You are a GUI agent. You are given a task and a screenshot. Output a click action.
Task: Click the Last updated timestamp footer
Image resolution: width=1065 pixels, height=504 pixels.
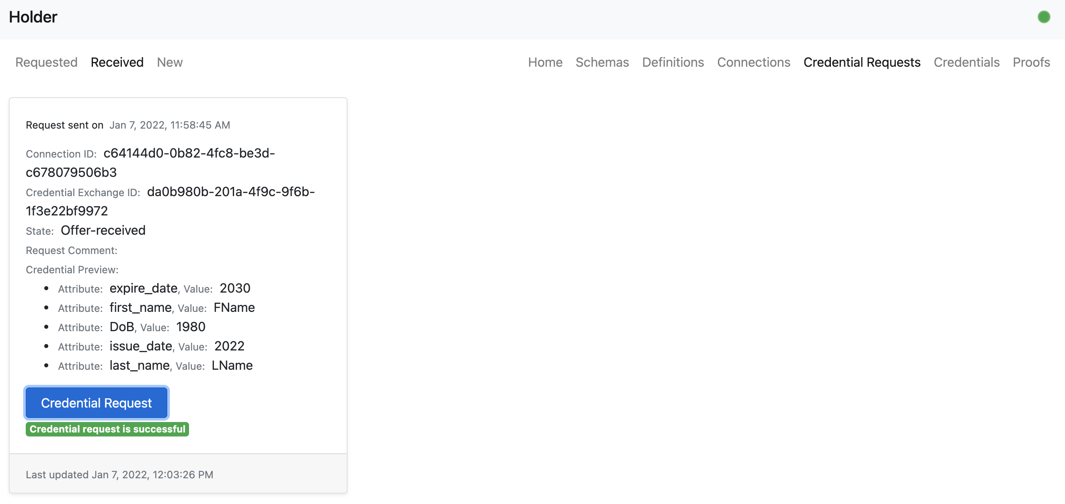coord(119,474)
